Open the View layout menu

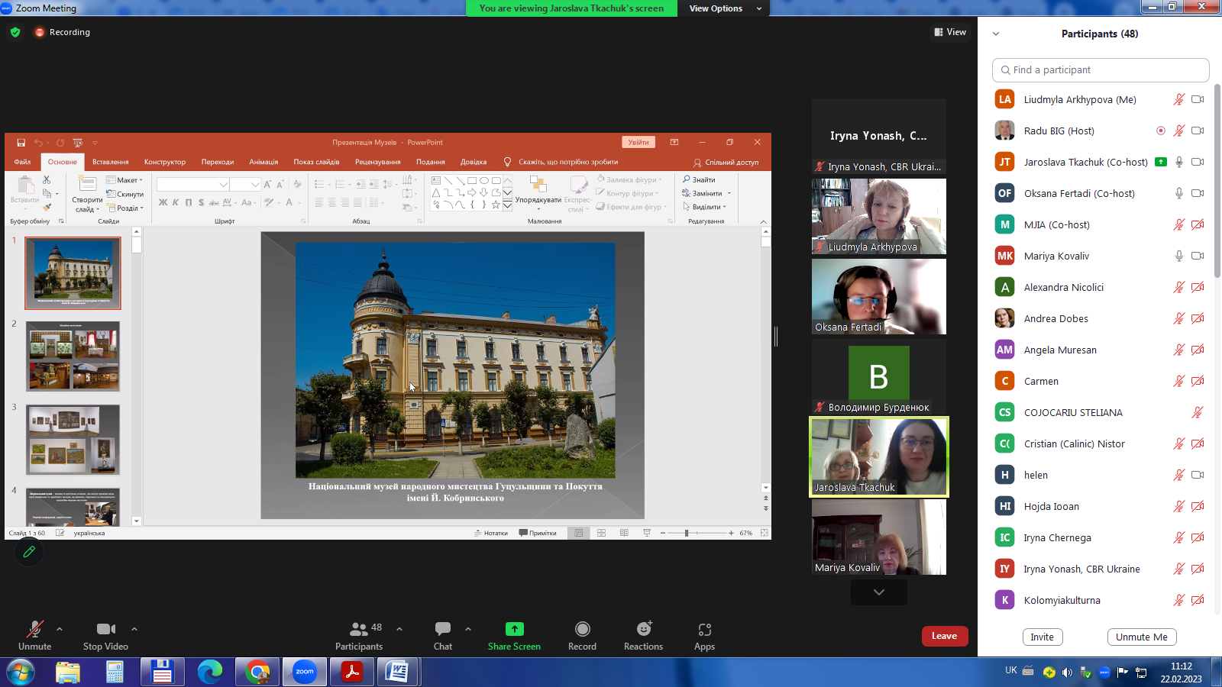(x=949, y=32)
